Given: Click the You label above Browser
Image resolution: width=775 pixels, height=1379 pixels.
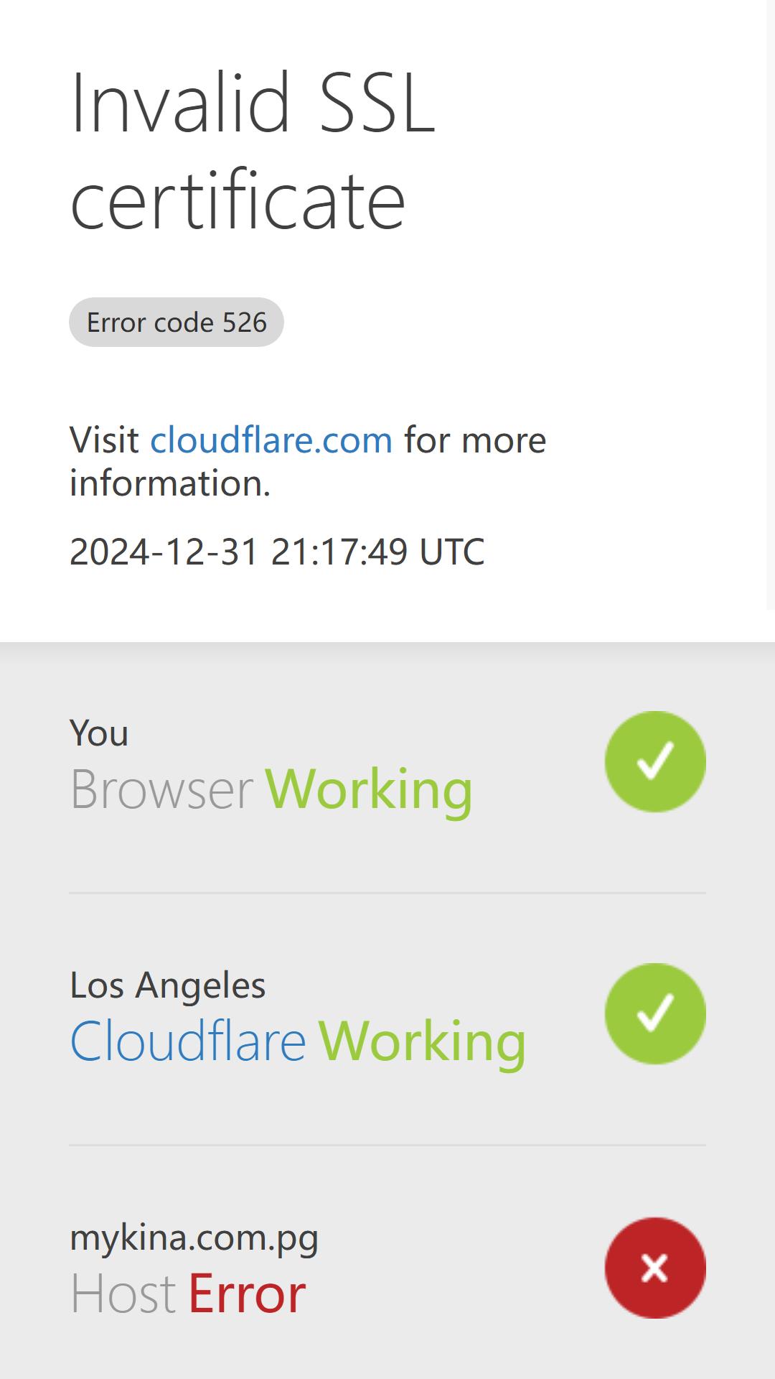Looking at the screenshot, I should coord(99,733).
